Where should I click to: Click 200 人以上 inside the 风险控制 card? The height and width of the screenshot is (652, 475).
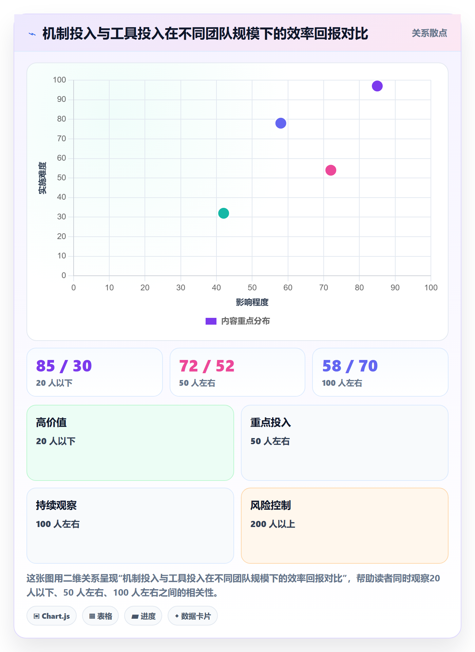tap(273, 524)
